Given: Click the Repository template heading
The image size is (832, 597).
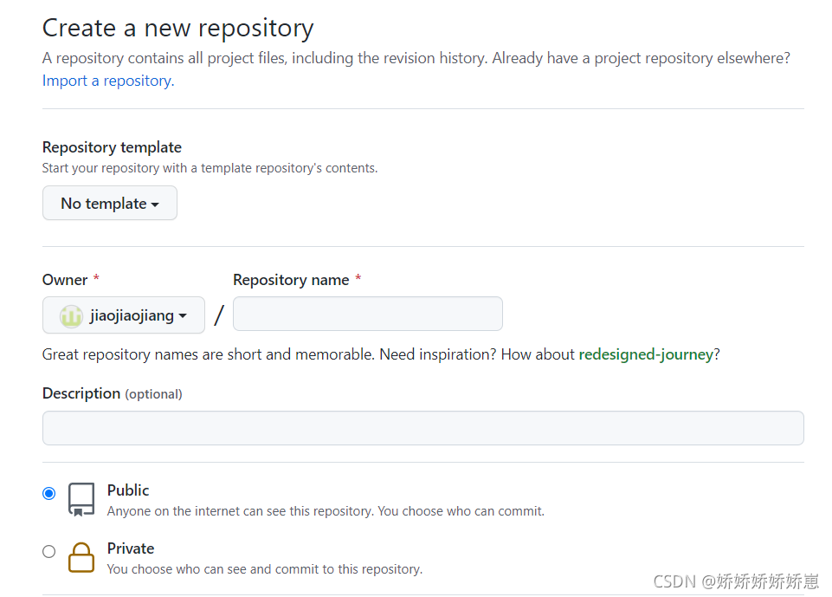Looking at the screenshot, I should pyautogui.click(x=112, y=147).
